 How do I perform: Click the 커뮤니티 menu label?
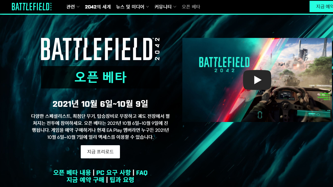point(163,7)
